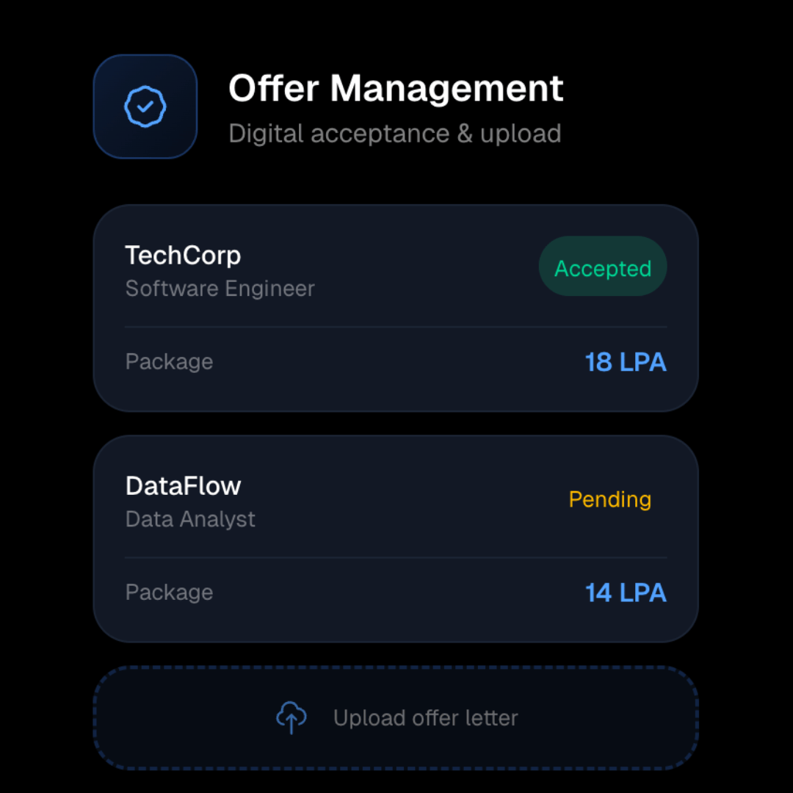
Task: Open the TechCorp company name
Action: coord(183,256)
